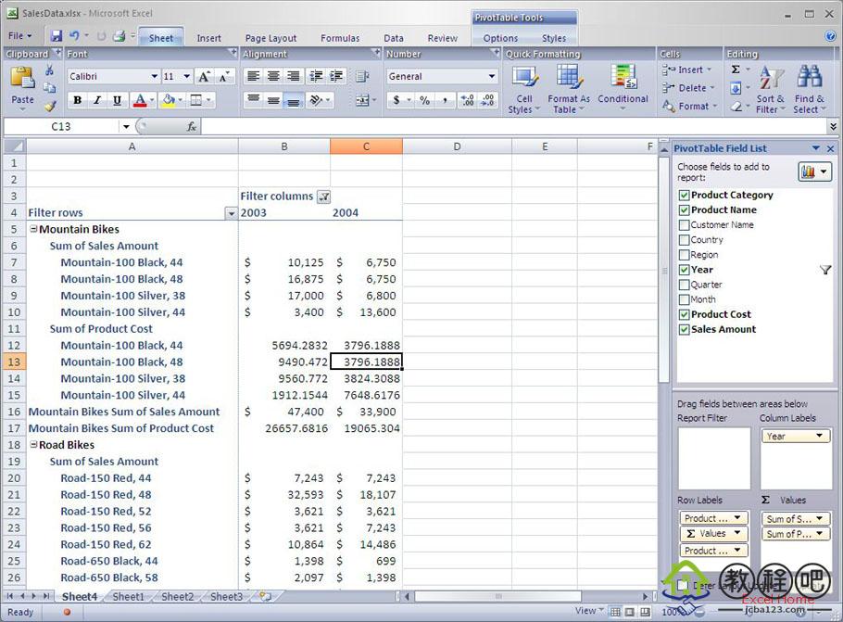Click Insert in the Cells group
This screenshot has height=622, width=843.
pos(687,70)
